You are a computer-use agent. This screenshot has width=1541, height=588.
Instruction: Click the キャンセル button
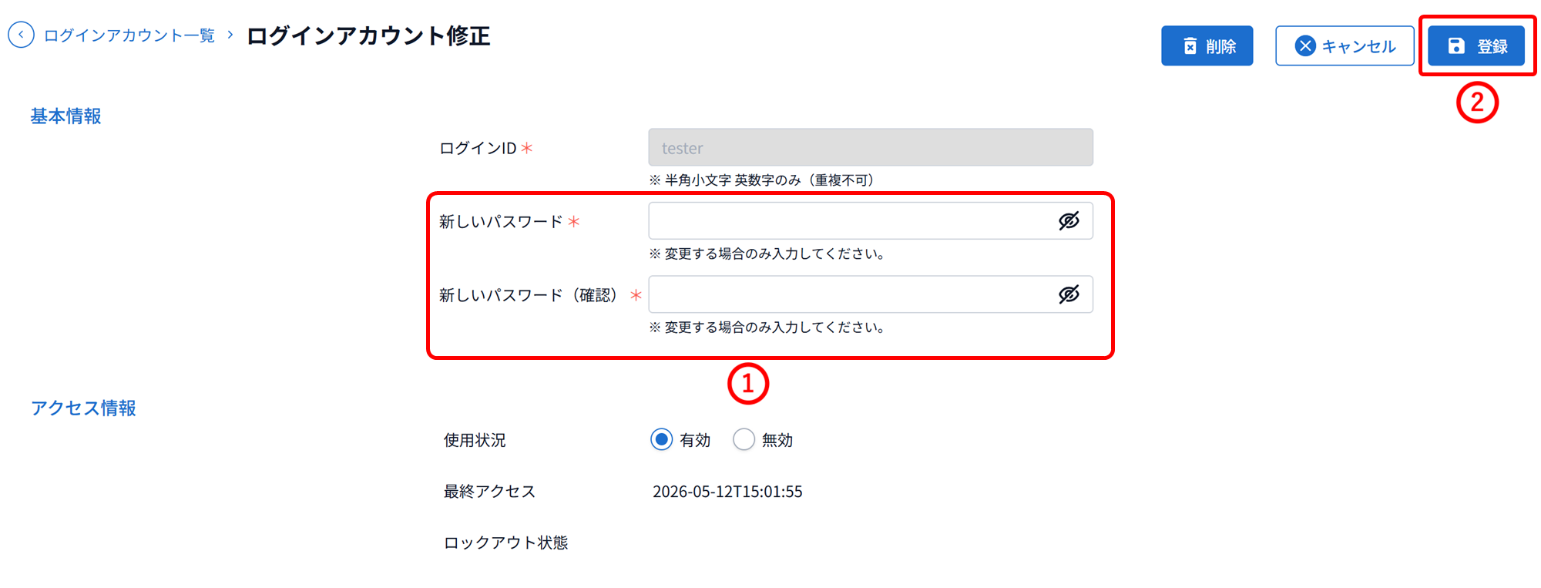[x=1345, y=46]
